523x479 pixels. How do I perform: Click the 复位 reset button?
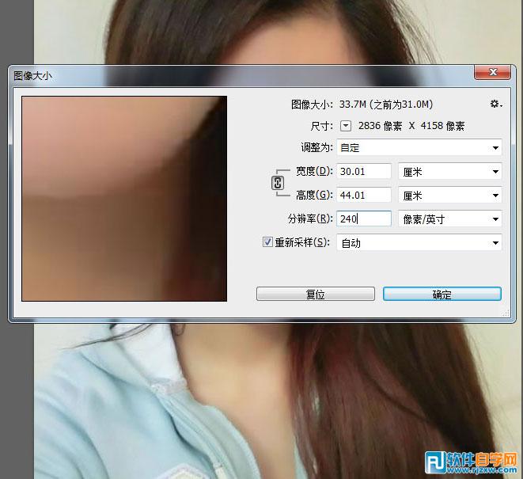tap(316, 294)
